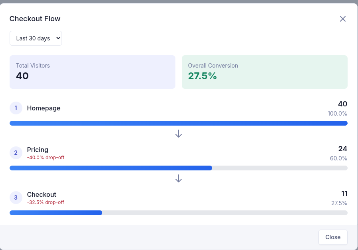Click the Overall Conversion card
This screenshot has height=250, width=358.
[x=265, y=72]
